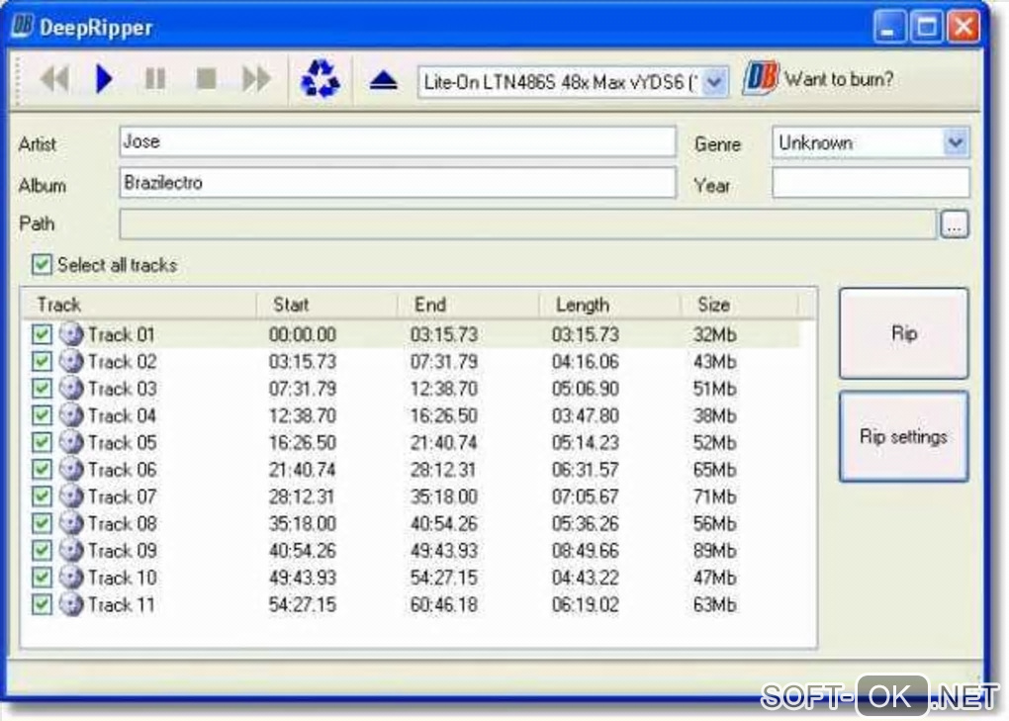Viewport: 1009px width, 721px height.
Task: Click the CD icon of Track 01
Action: (x=71, y=334)
